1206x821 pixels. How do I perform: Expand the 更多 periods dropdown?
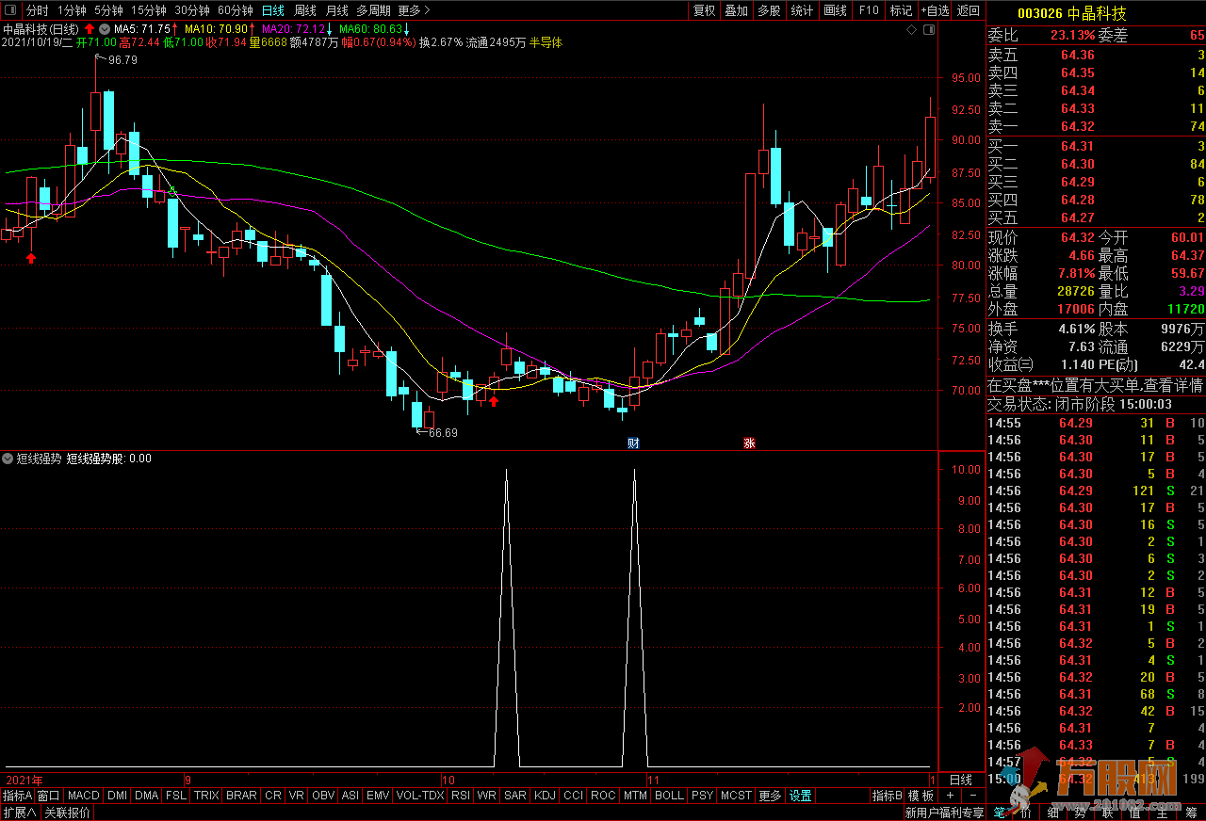point(414,10)
